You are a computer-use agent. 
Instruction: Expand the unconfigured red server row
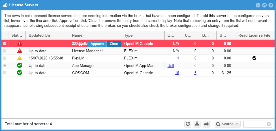pos(5,44)
